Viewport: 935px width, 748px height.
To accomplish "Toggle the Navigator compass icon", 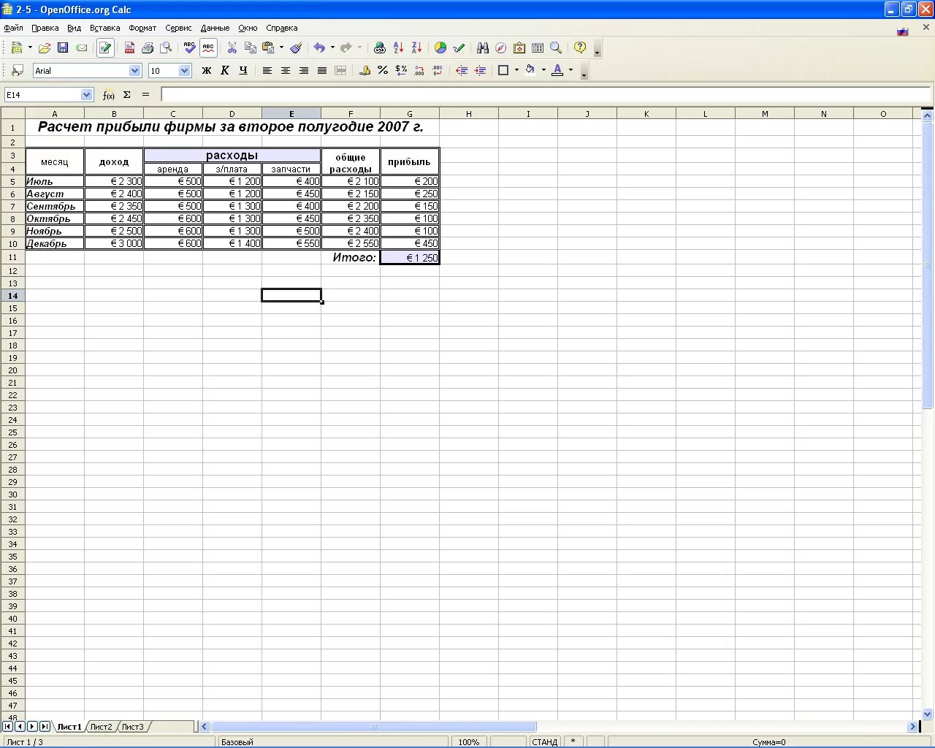I will [500, 47].
